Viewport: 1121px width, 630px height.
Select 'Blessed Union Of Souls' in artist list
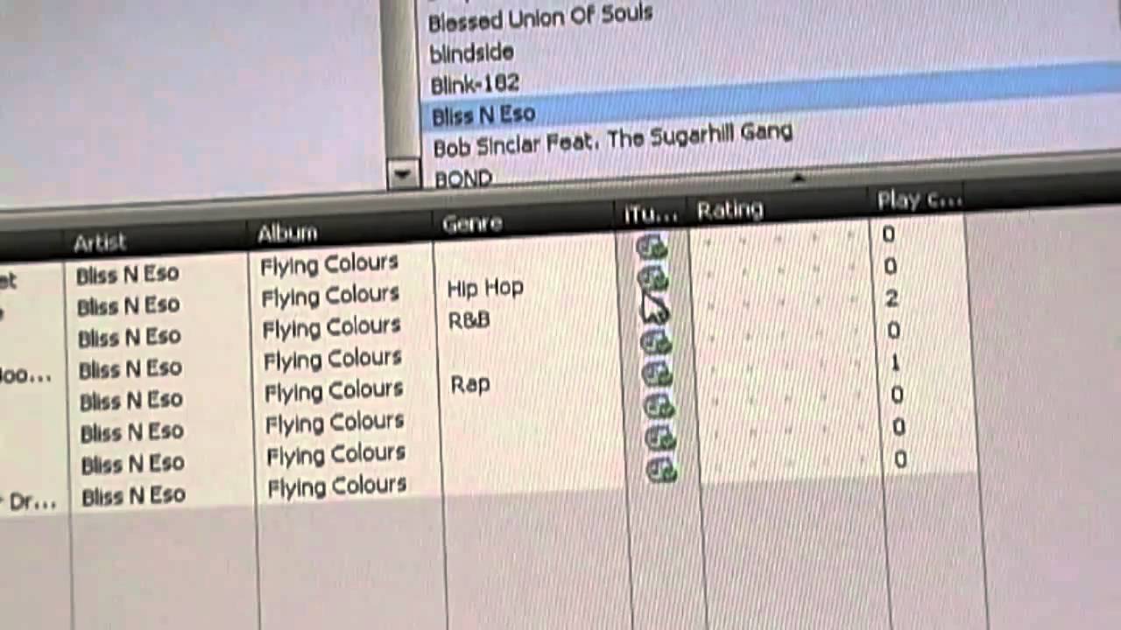(x=540, y=17)
